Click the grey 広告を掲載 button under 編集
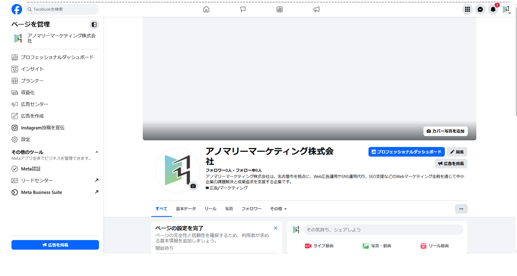The image size is (517, 276). (451, 163)
